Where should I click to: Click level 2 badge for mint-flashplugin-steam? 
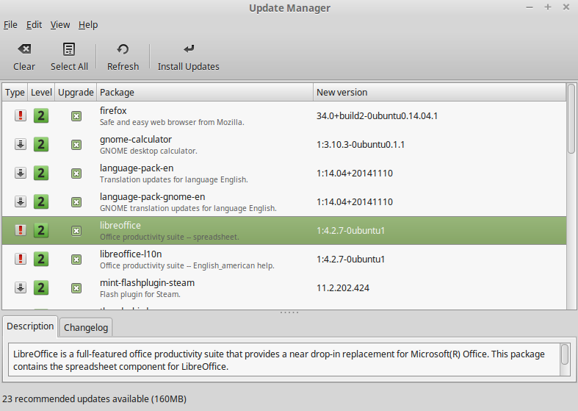click(41, 288)
